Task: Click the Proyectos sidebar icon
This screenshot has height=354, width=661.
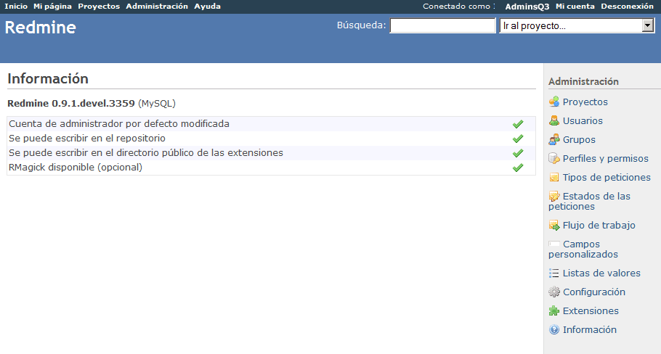Action: 554,102
